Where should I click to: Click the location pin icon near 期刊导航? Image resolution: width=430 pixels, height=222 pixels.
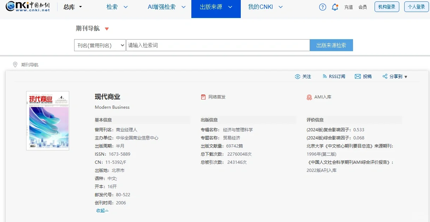pos(15,65)
